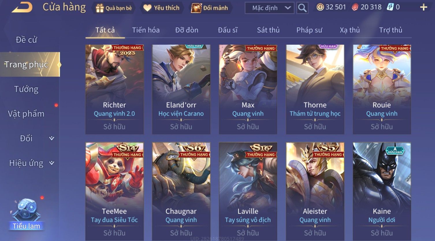The image size is (435, 241).
Task: Click the gold coin balance icon
Action: 320,7
